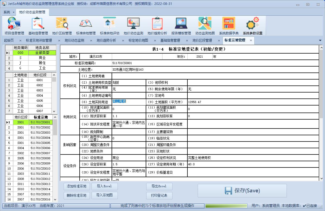Click the 已连接 database status indicator
325x211 pixels.
pos(310,206)
